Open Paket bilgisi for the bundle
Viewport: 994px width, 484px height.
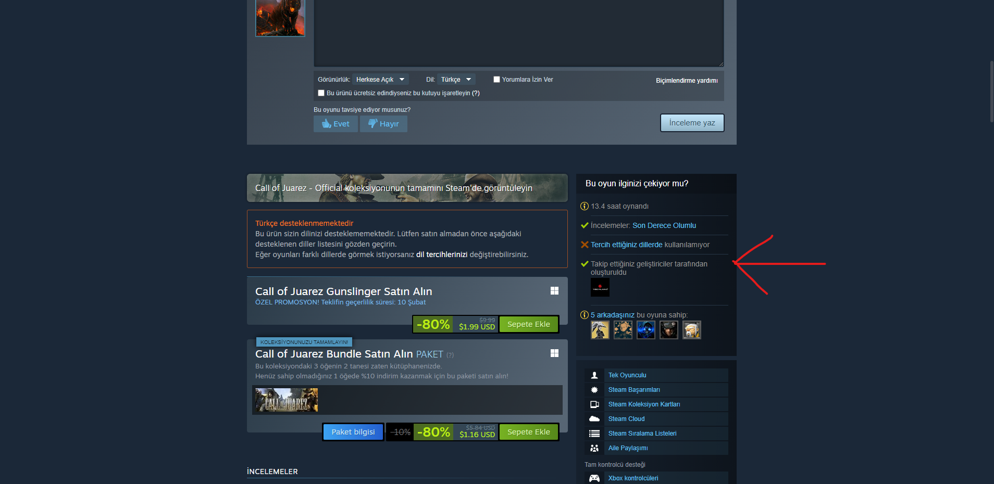[353, 432]
